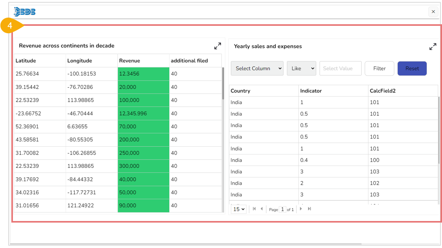
Task: Jump to last page of grid
Action: click(x=309, y=209)
